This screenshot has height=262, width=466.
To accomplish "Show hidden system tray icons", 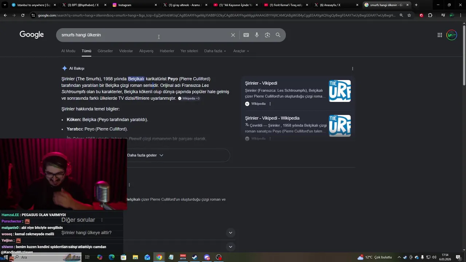I will pos(399,257).
